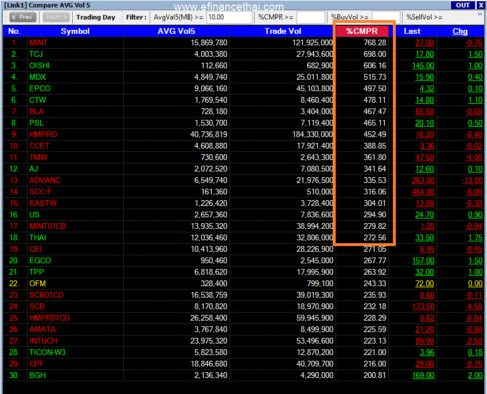Expand the toolbar overflow chevron

tap(480, 14)
